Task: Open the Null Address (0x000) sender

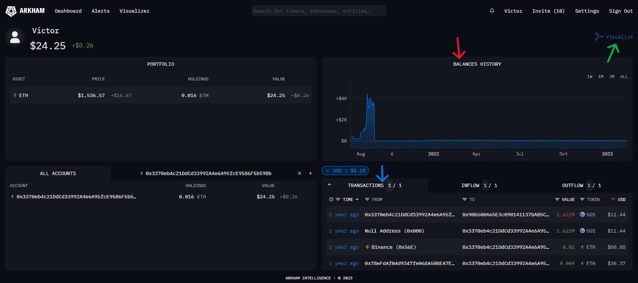Action: [394, 231]
